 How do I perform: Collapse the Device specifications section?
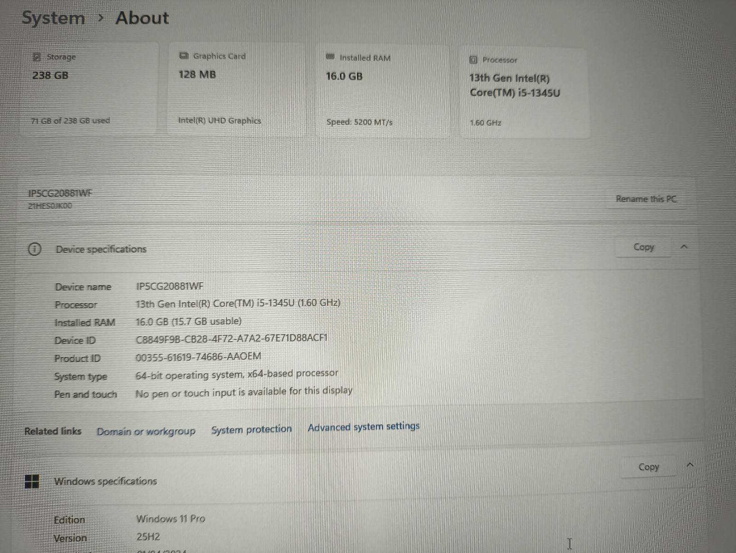pos(684,247)
